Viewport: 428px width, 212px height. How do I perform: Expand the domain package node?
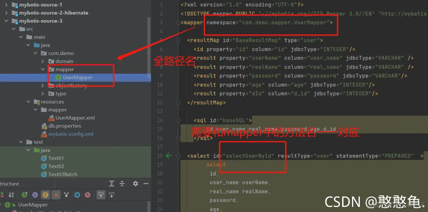[x=43, y=61]
